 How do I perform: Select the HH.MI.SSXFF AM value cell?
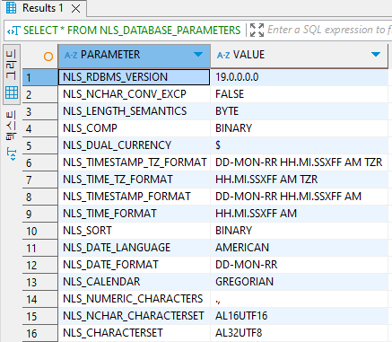coord(299,214)
